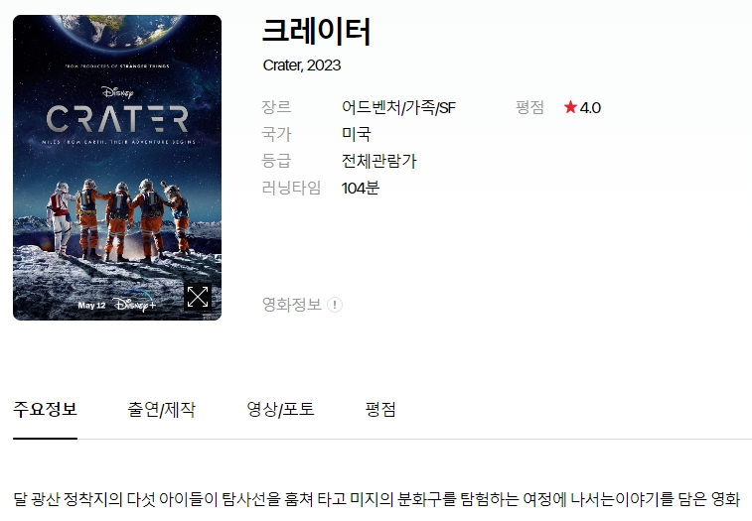Select the 평점 tab

pos(380,409)
